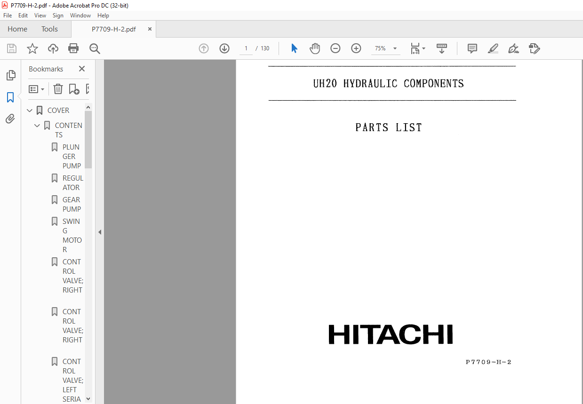Click the scrolling mode keyboard icon
The height and width of the screenshot is (404, 583).
point(442,48)
